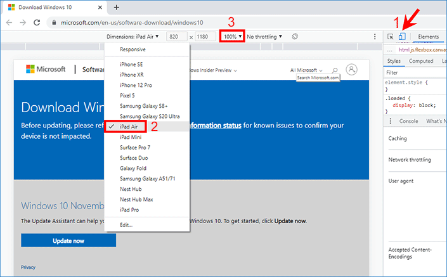Expand the All Microsoft menu
The image size is (447, 277).
click(x=306, y=70)
